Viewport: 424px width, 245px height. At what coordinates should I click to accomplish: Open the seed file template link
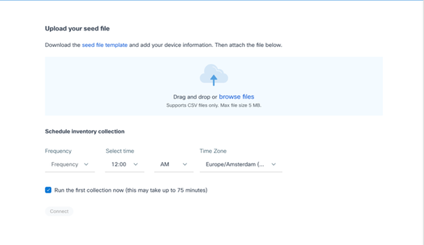point(105,45)
